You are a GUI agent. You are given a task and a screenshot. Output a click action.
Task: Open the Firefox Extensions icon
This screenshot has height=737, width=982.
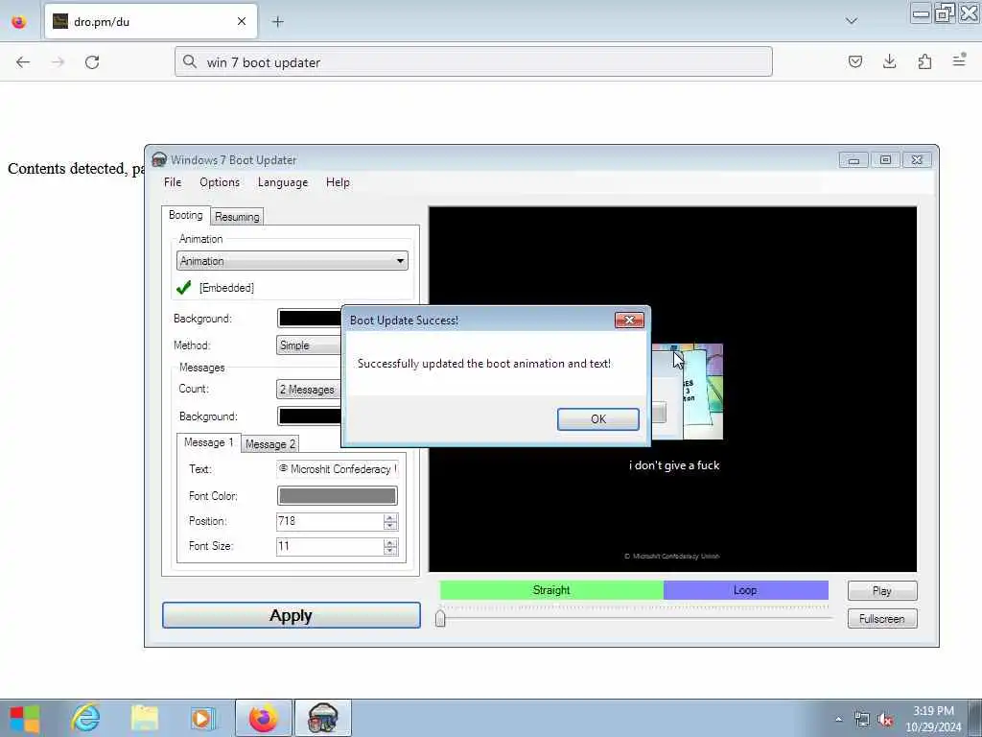[x=925, y=61]
